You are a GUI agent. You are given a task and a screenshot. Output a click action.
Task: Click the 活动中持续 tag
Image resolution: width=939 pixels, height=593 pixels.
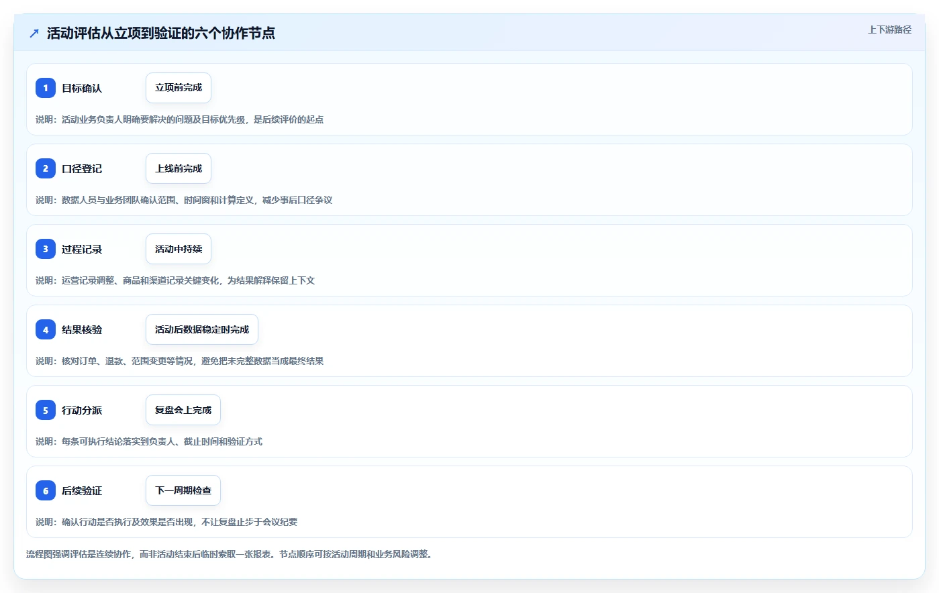pyautogui.click(x=179, y=249)
